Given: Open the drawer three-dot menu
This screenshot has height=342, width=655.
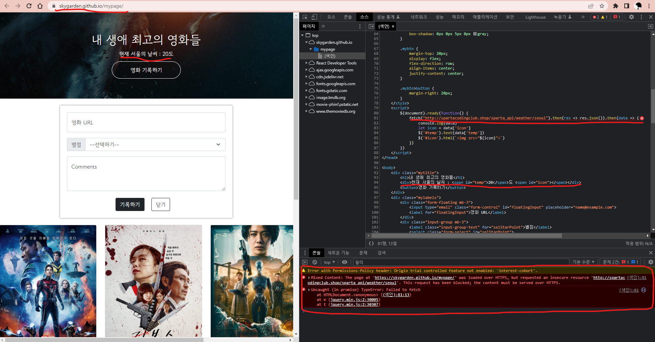Looking at the screenshot, I should pos(305,253).
